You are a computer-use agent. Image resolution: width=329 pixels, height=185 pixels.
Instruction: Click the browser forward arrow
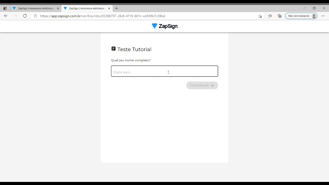click(15, 16)
